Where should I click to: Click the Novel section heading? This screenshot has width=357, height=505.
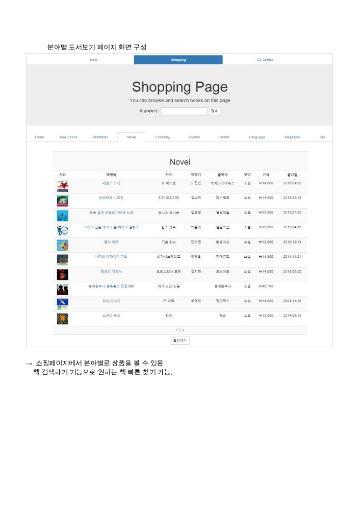point(180,162)
